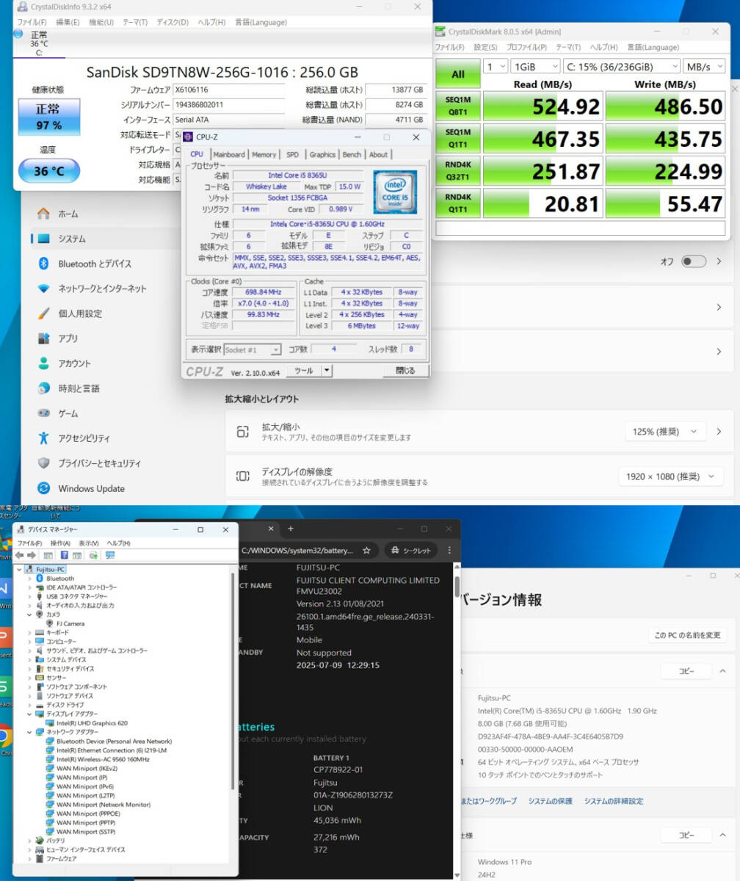Toggle the オフ switch in Display settings
Image resolution: width=740 pixels, height=881 pixels.
(x=694, y=261)
